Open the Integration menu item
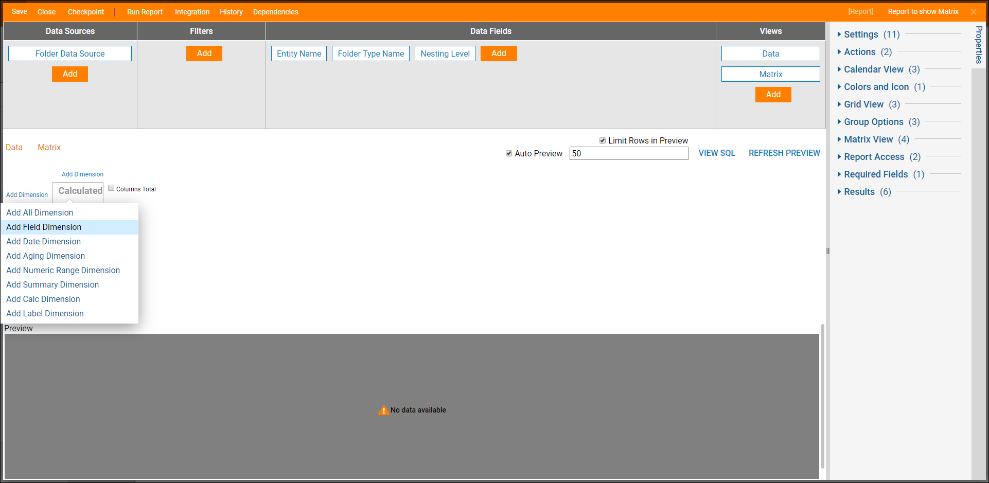Image resolution: width=989 pixels, height=483 pixels. (192, 12)
